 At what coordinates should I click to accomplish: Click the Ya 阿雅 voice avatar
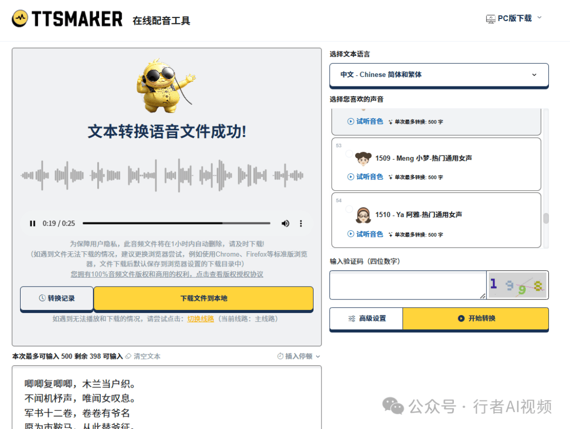(x=363, y=215)
